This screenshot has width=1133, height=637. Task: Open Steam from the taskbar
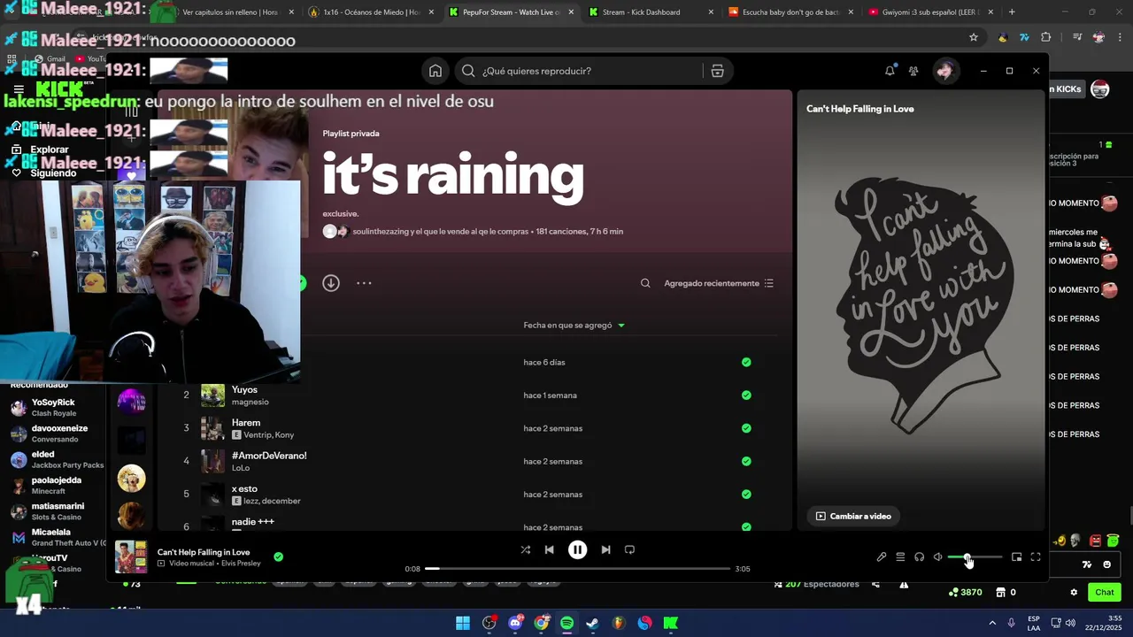pos(592,623)
